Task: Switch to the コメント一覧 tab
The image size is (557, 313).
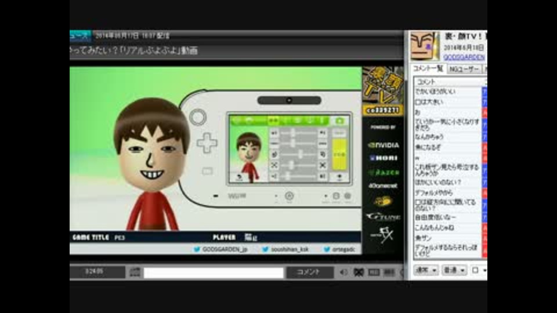Action: (x=428, y=69)
